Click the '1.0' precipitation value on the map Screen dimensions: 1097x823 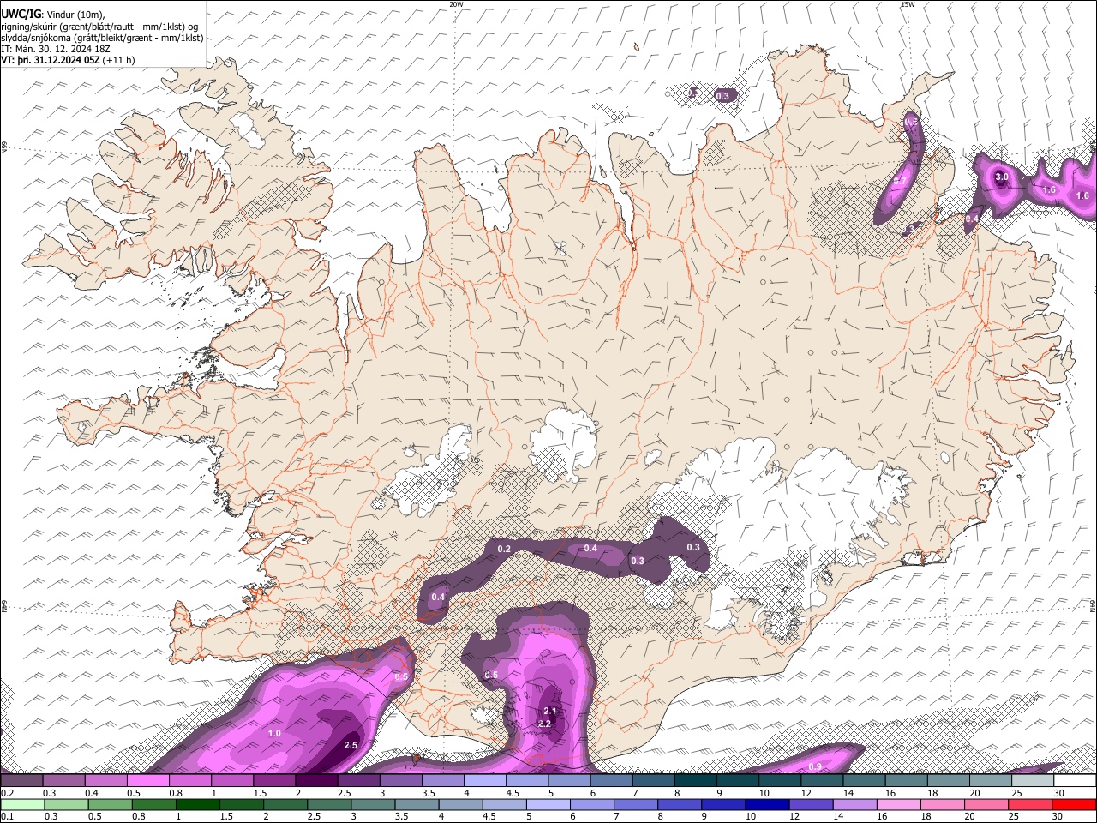pos(274,733)
